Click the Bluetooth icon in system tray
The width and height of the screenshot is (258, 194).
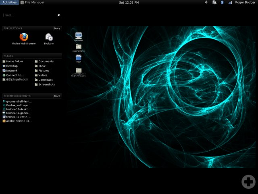point(222,2)
